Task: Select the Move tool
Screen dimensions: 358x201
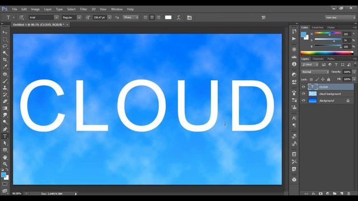Action: [x=5, y=32]
